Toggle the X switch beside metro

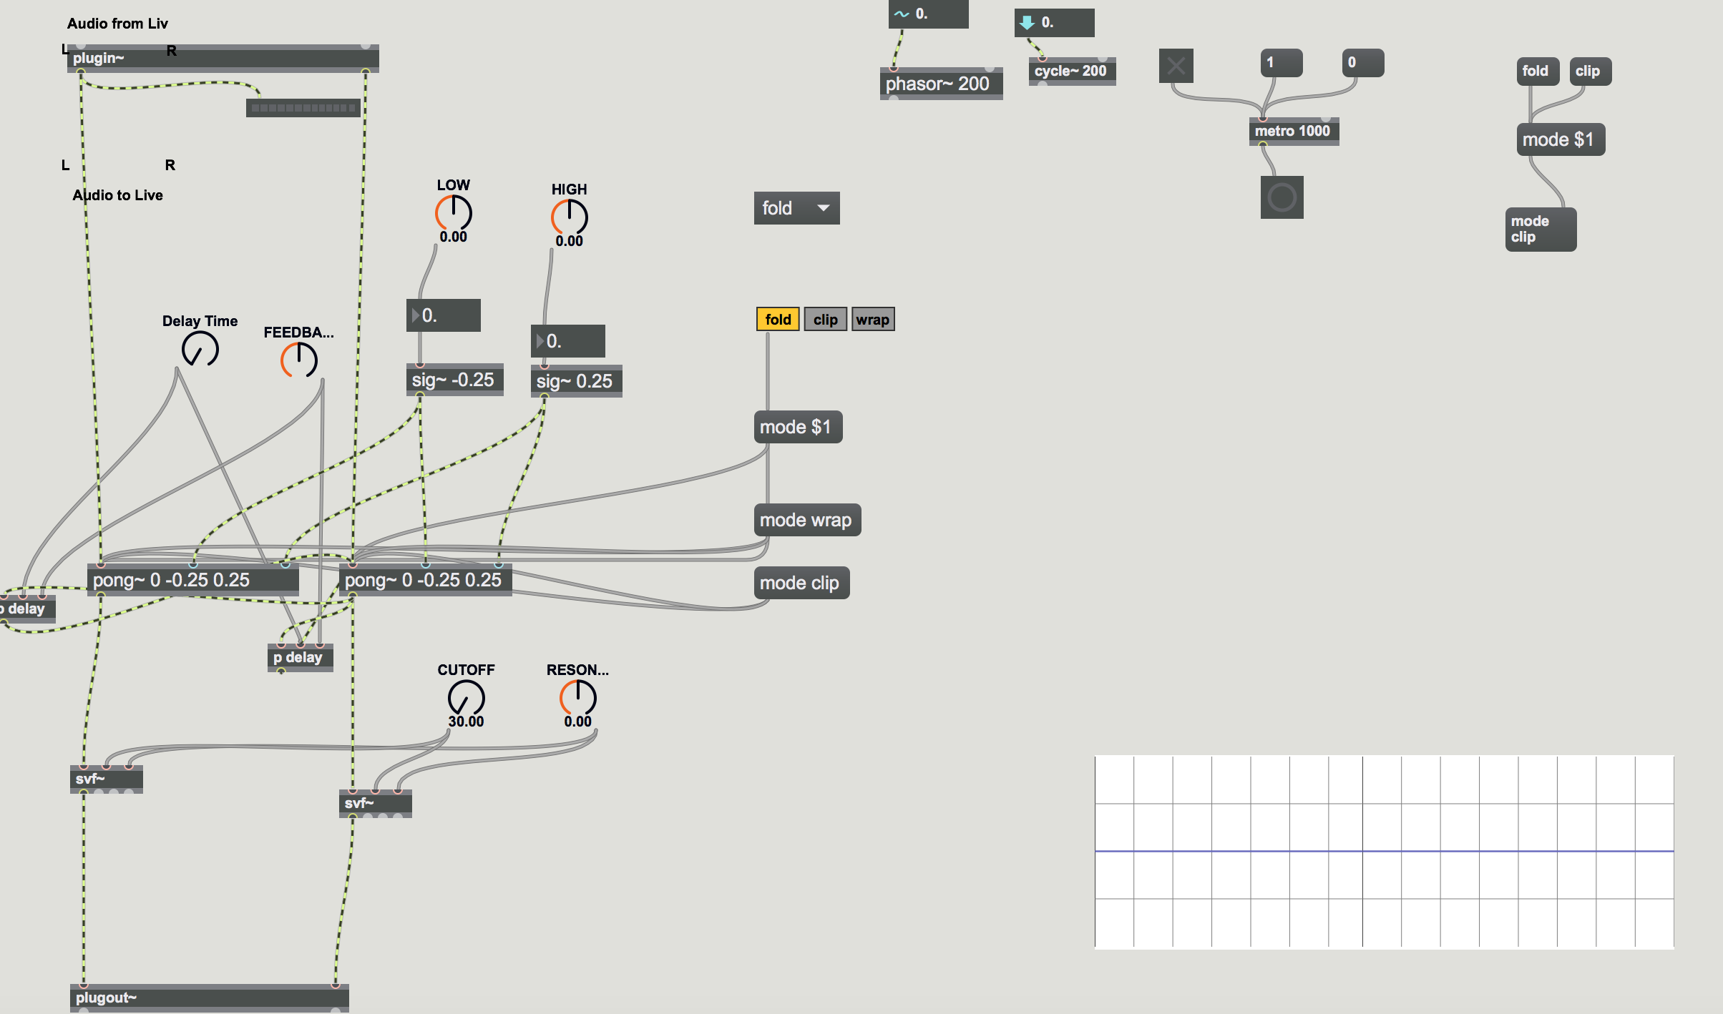[x=1176, y=67]
